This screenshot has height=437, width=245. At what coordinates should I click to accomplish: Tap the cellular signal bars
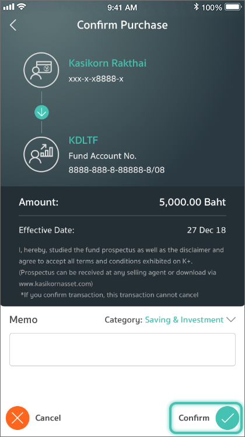9,6
